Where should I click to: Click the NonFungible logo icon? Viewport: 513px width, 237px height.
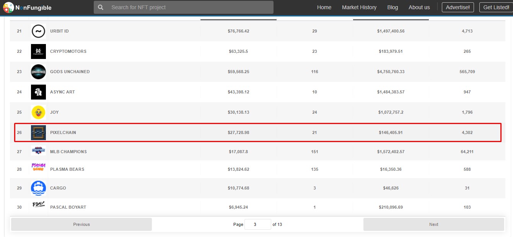pos(8,7)
